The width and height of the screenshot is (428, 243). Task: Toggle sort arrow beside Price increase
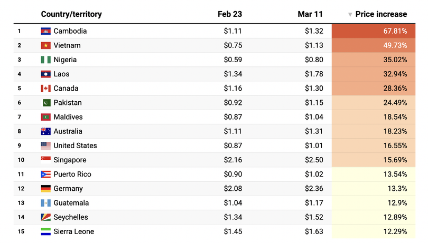(350, 15)
